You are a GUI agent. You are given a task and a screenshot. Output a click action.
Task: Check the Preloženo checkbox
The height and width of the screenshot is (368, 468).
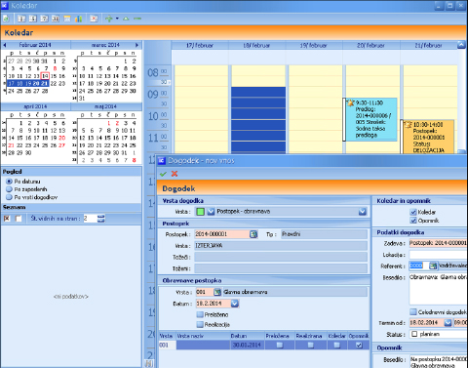click(200, 314)
